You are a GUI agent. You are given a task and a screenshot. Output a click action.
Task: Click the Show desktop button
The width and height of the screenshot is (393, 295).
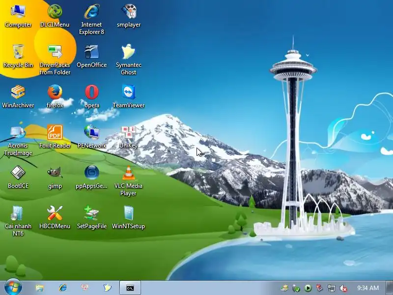390,288
